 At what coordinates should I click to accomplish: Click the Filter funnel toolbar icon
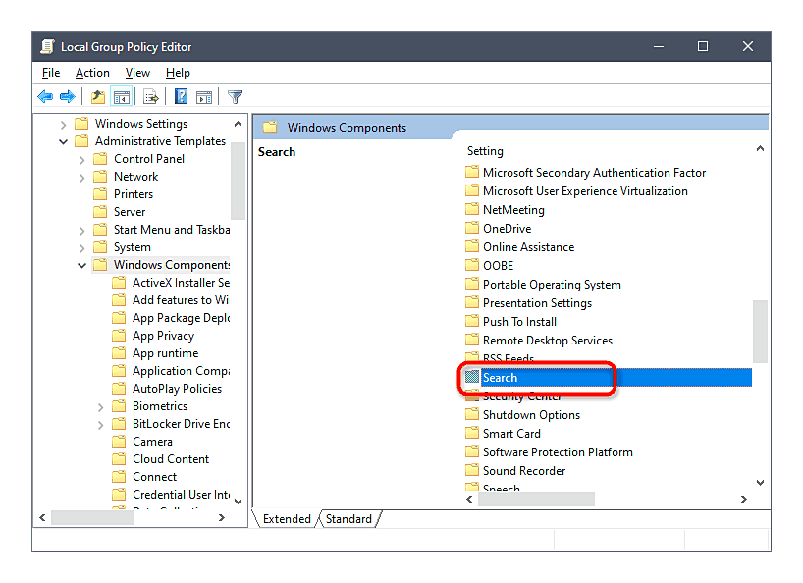235,96
